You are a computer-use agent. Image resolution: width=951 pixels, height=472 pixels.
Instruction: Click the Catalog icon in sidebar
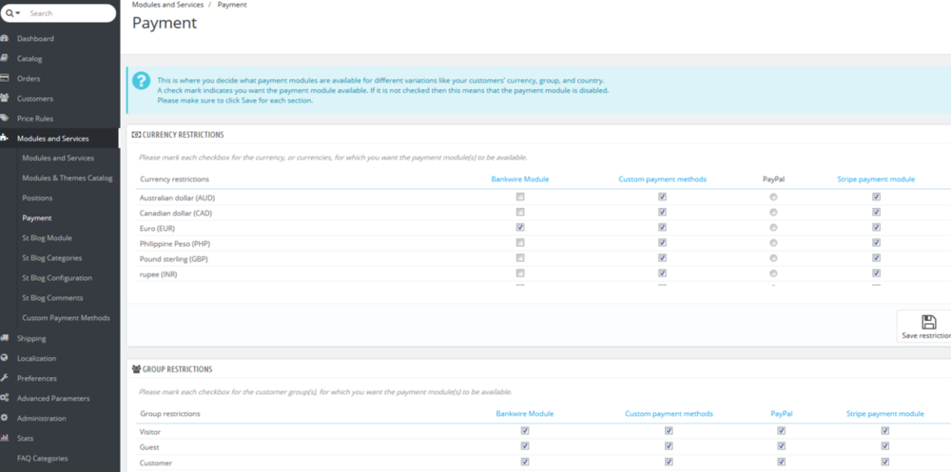(6, 59)
